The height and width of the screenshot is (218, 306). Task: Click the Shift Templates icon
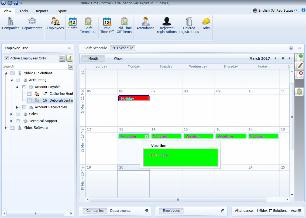[88, 25]
